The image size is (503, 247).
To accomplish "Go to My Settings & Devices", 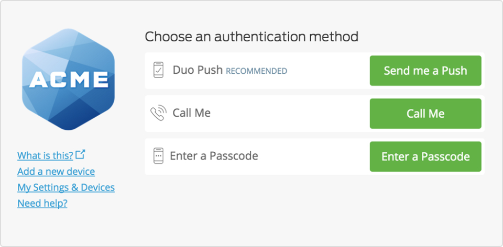I will pyautogui.click(x=66, y=187).
